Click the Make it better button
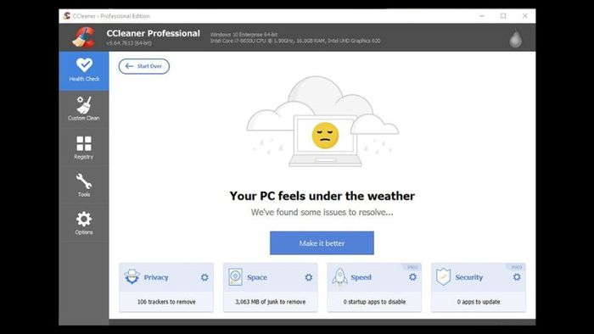 (x=322, y=242)
